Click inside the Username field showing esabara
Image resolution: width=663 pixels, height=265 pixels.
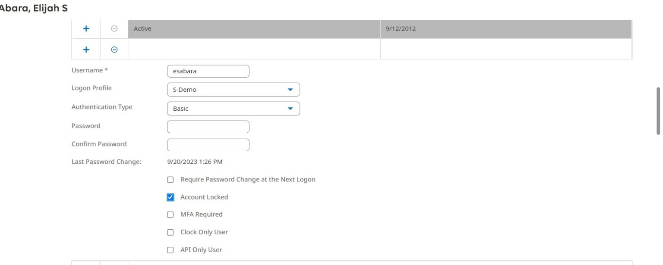208,71
